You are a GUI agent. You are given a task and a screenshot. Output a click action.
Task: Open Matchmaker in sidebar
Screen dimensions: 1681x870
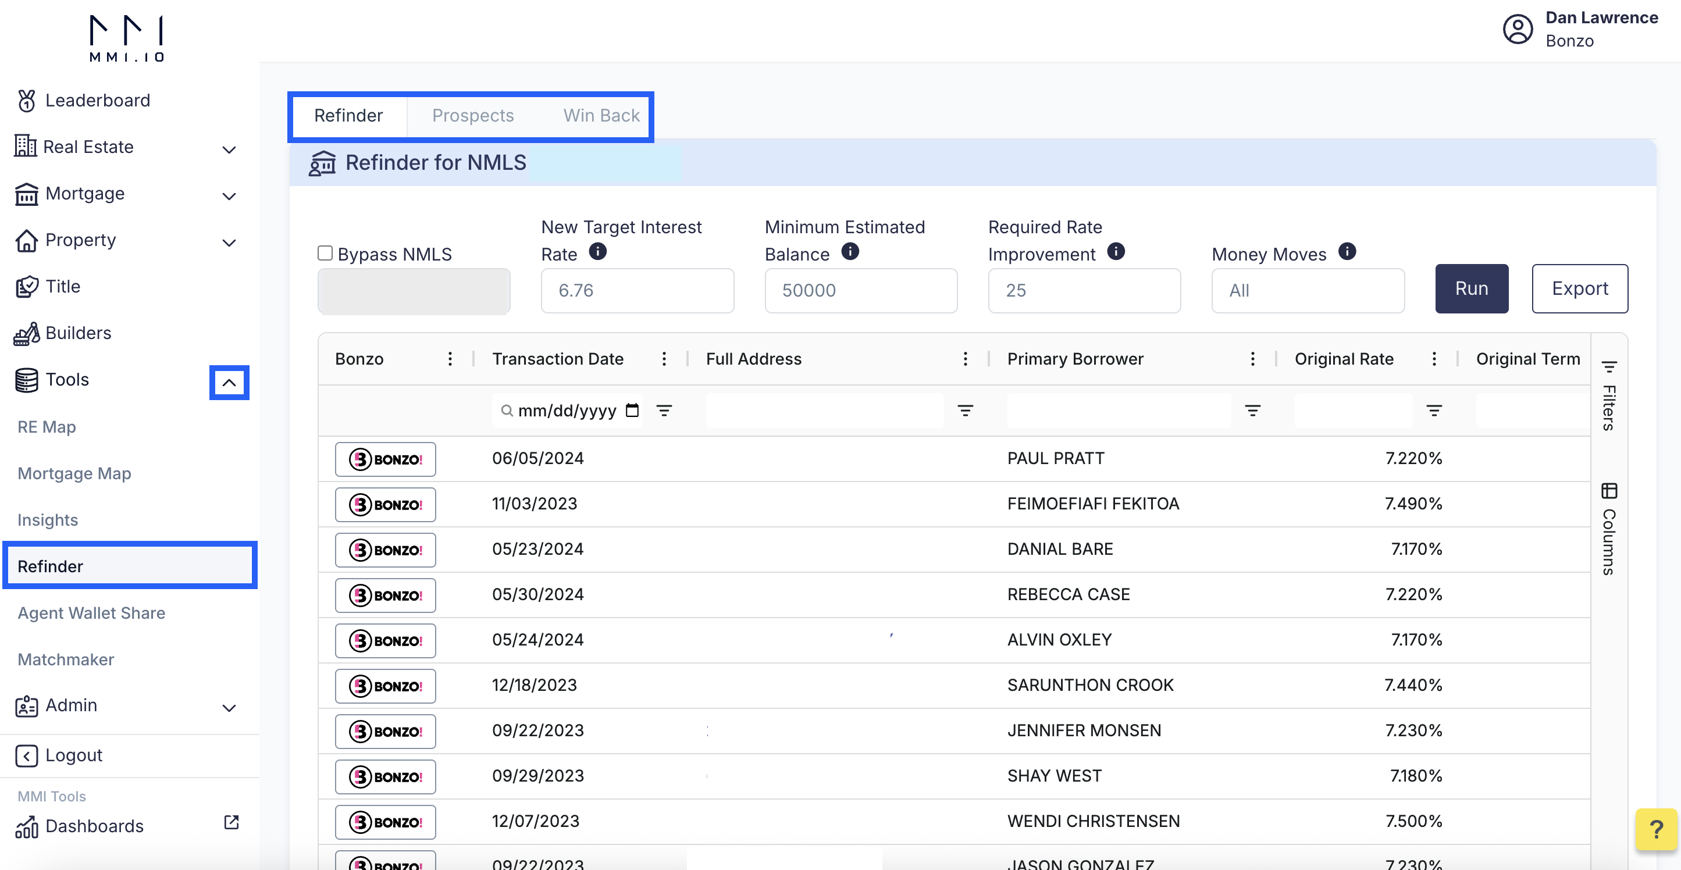pos(66,659)
